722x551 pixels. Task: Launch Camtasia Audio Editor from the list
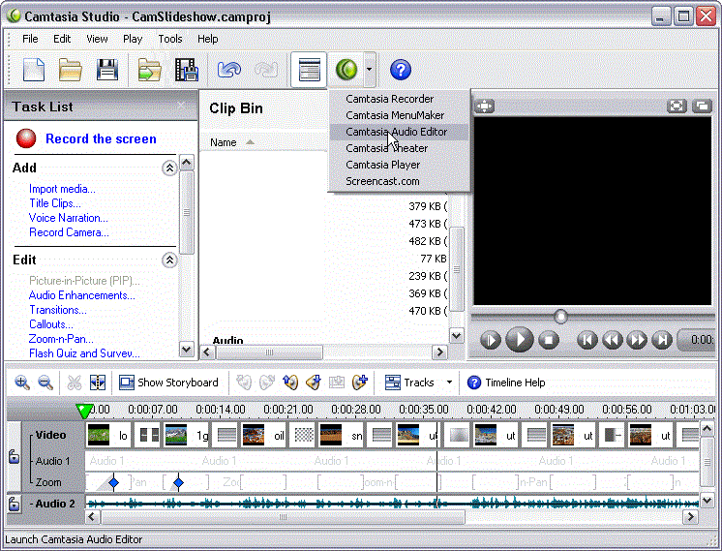(x=399, y=132)
